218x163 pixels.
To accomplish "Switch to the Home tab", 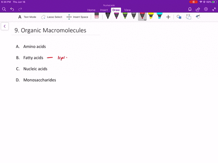I will tap(91, 10).
